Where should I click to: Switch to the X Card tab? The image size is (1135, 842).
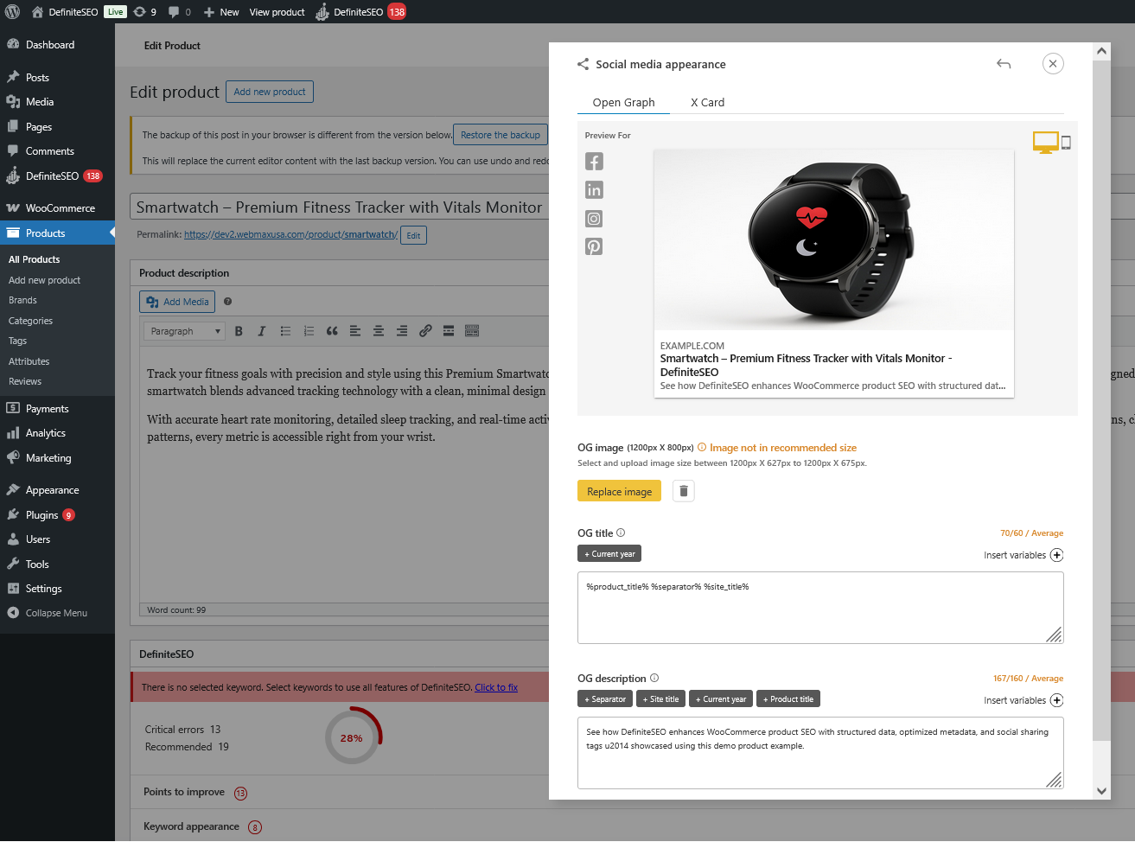pyautogui.click(x=707, y=102)
